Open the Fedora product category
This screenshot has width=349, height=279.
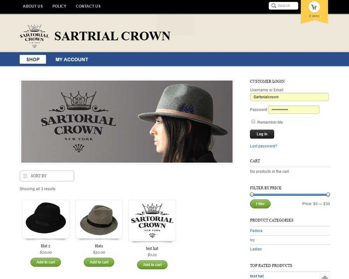pyautogui.click(x=256, y=231)
